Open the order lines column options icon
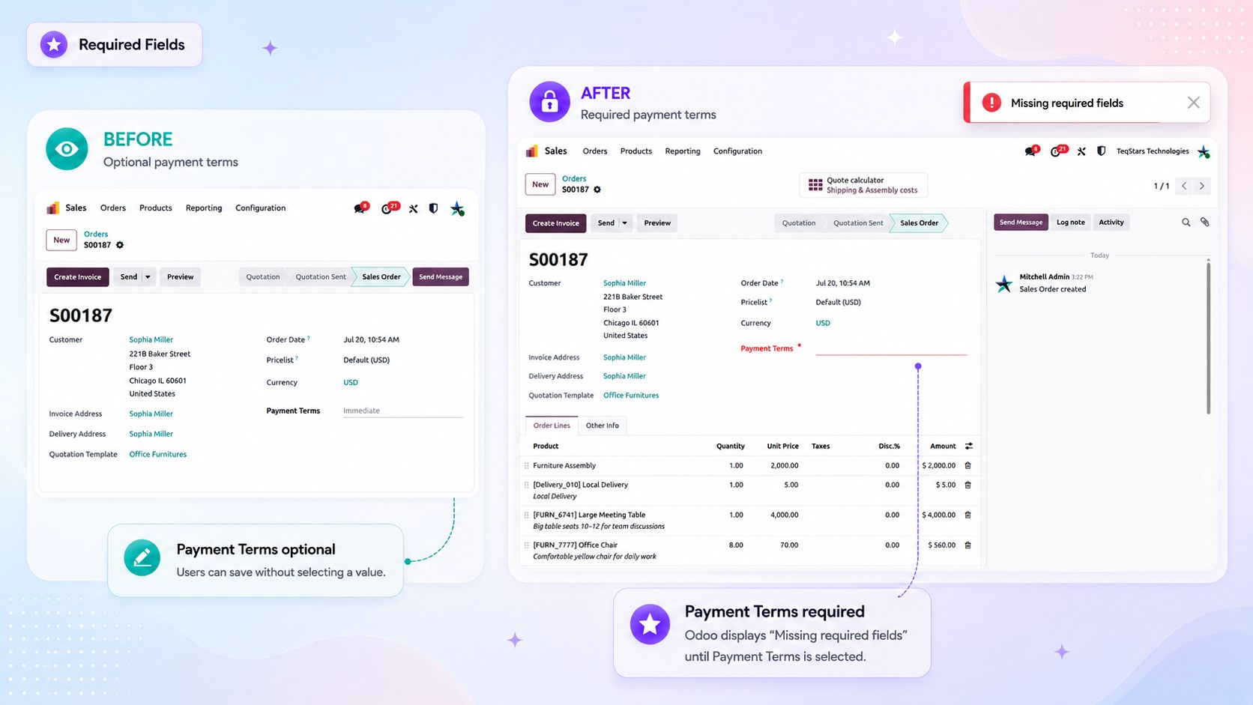Screen dimensions: 1253x705 (x=968, y=446)
